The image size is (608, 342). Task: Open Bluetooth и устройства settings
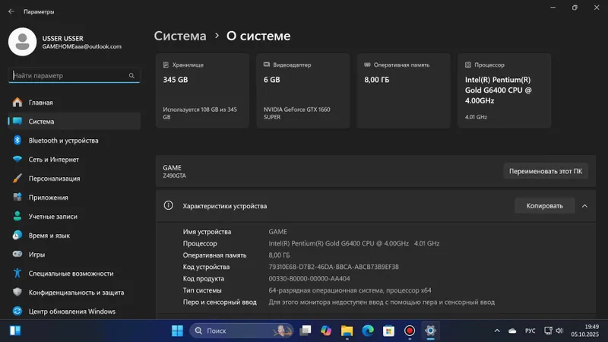74,141
